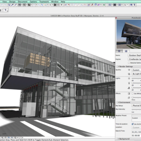This screenshot has height=141, width=141.
Task: Click the sun light intensity icon
Action: (x=129, y=78)
